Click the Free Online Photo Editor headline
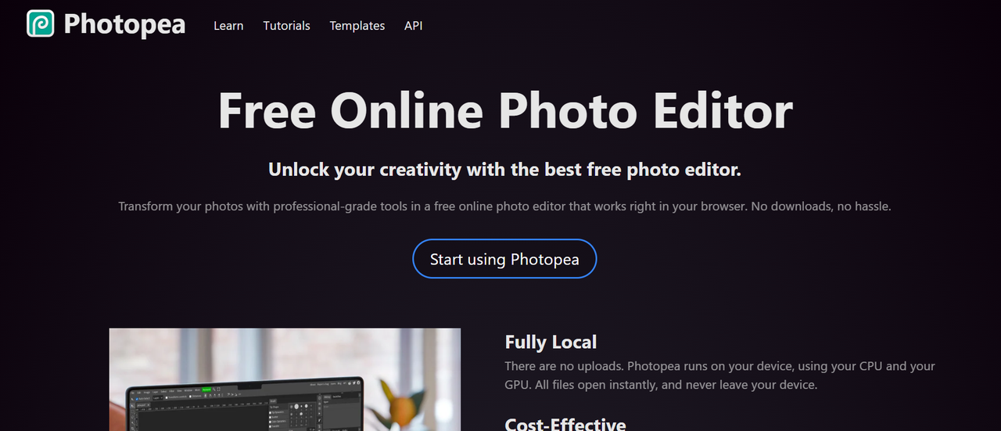The width and height of the screenshot is (1001, 431). click(x=505, y=110)
